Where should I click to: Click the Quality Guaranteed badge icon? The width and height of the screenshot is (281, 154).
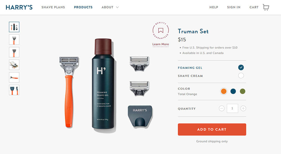(x=161, y=31)
